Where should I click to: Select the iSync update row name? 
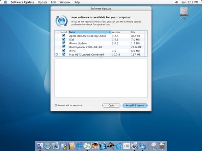coord(72,51)
